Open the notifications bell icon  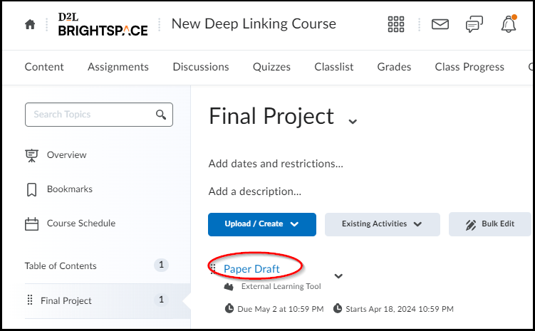(509, 24)
